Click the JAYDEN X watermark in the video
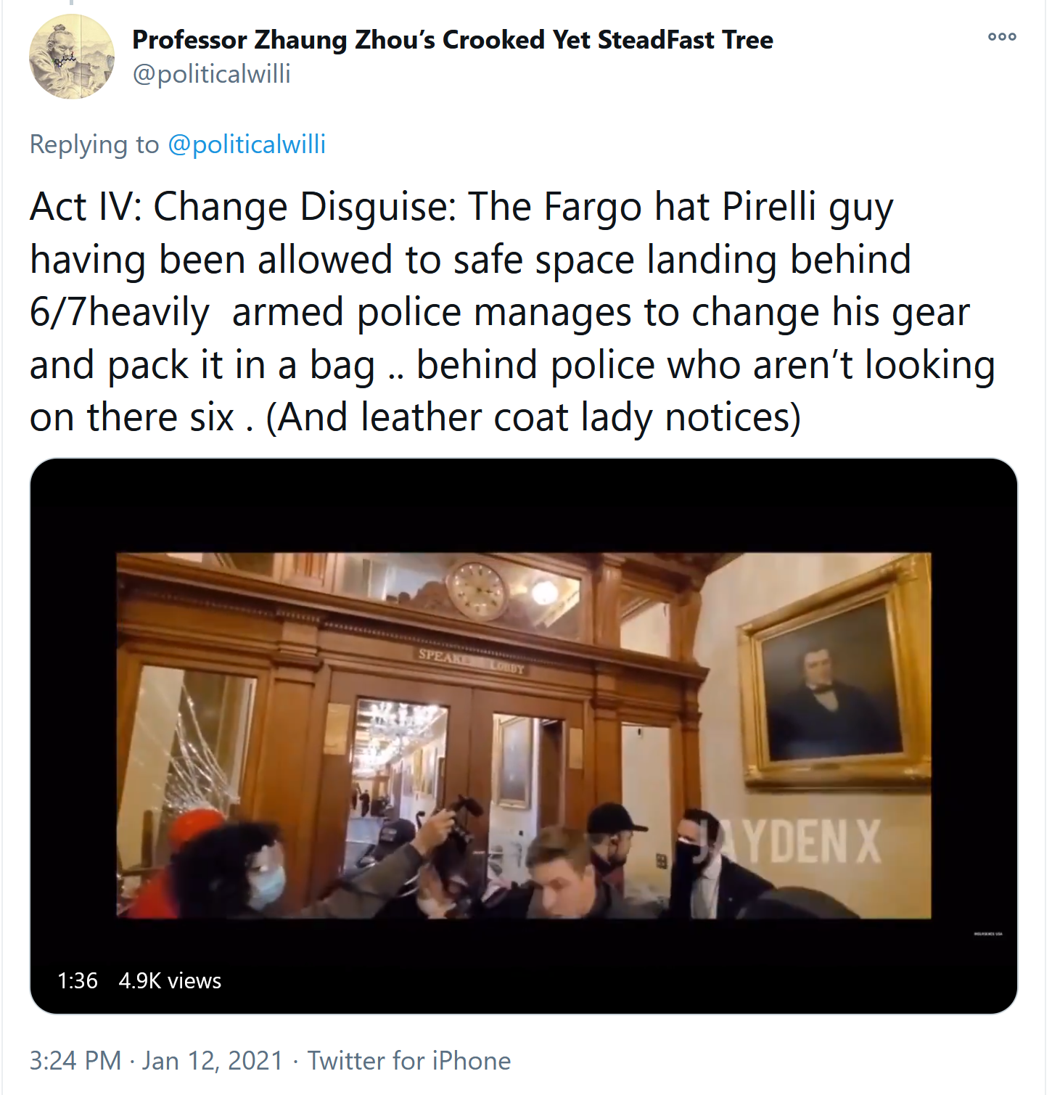 pos(791,841)
